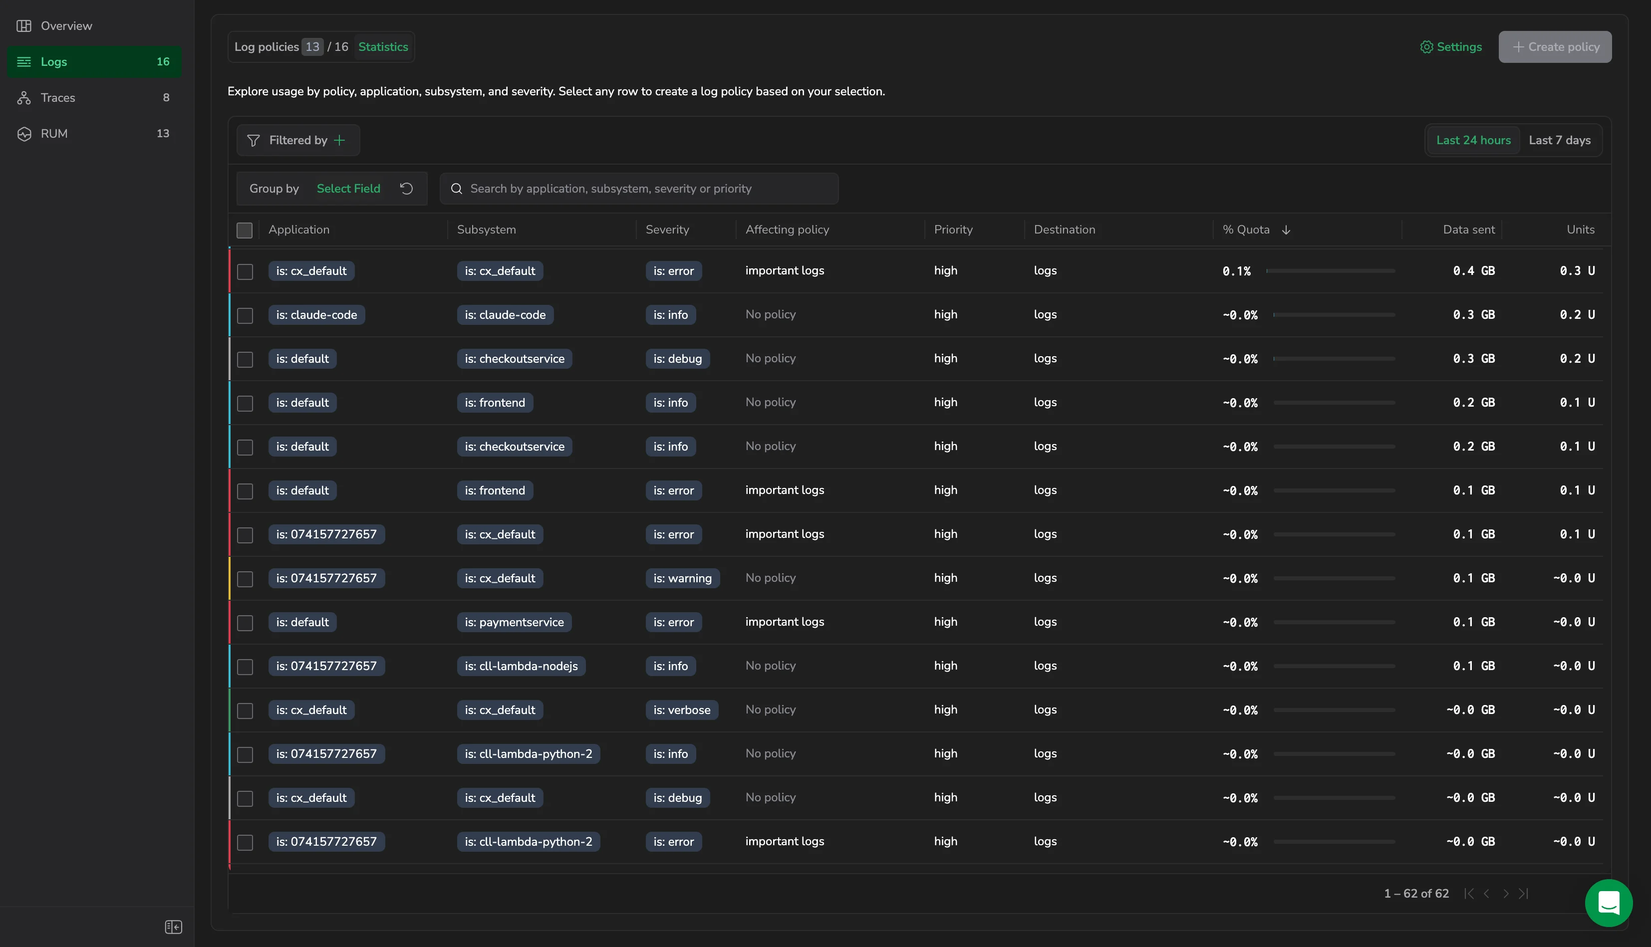1651x947 pixels.
Task: Open the chat support bubble
Action: pos(1609,903)
